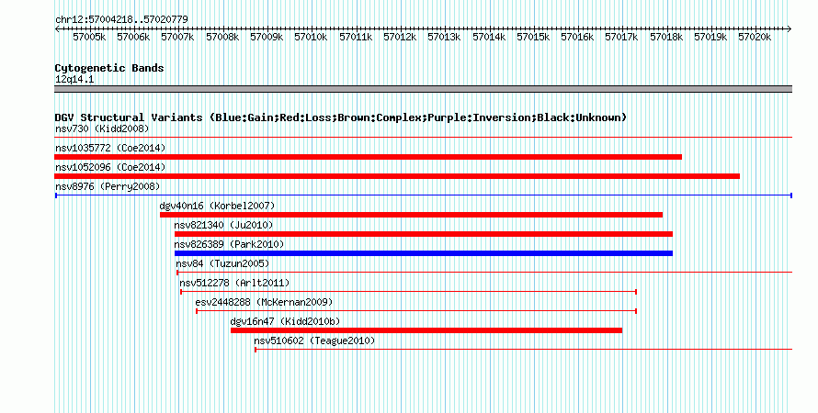Click the 57018k ruler tick label
The image size is (818, 413).
click(x=666, y=37)
